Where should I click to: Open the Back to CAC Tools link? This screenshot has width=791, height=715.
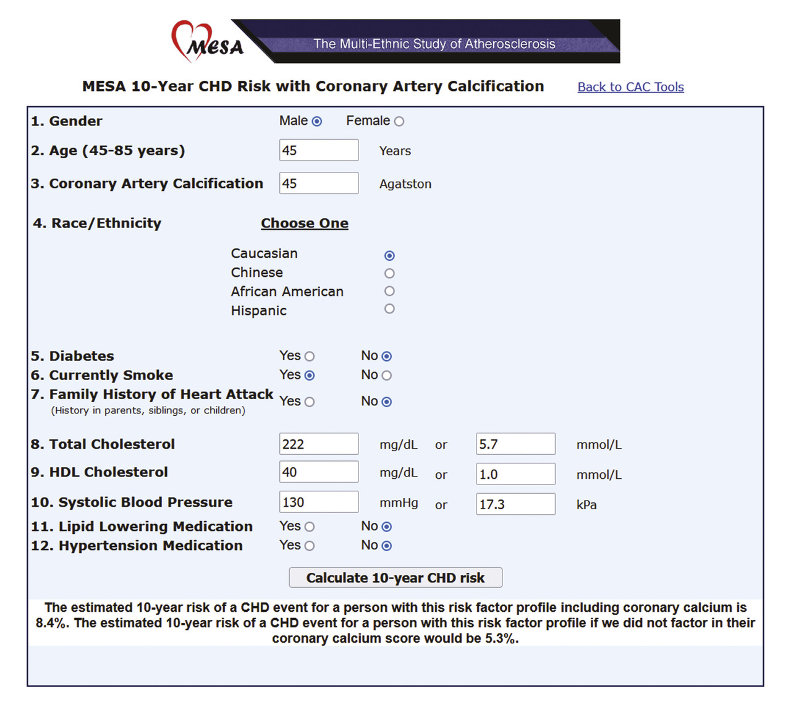coord(630,87)
